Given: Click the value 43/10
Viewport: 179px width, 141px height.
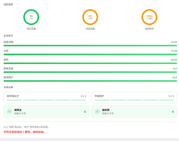Looking at the screenshot, I should point(174,42).
